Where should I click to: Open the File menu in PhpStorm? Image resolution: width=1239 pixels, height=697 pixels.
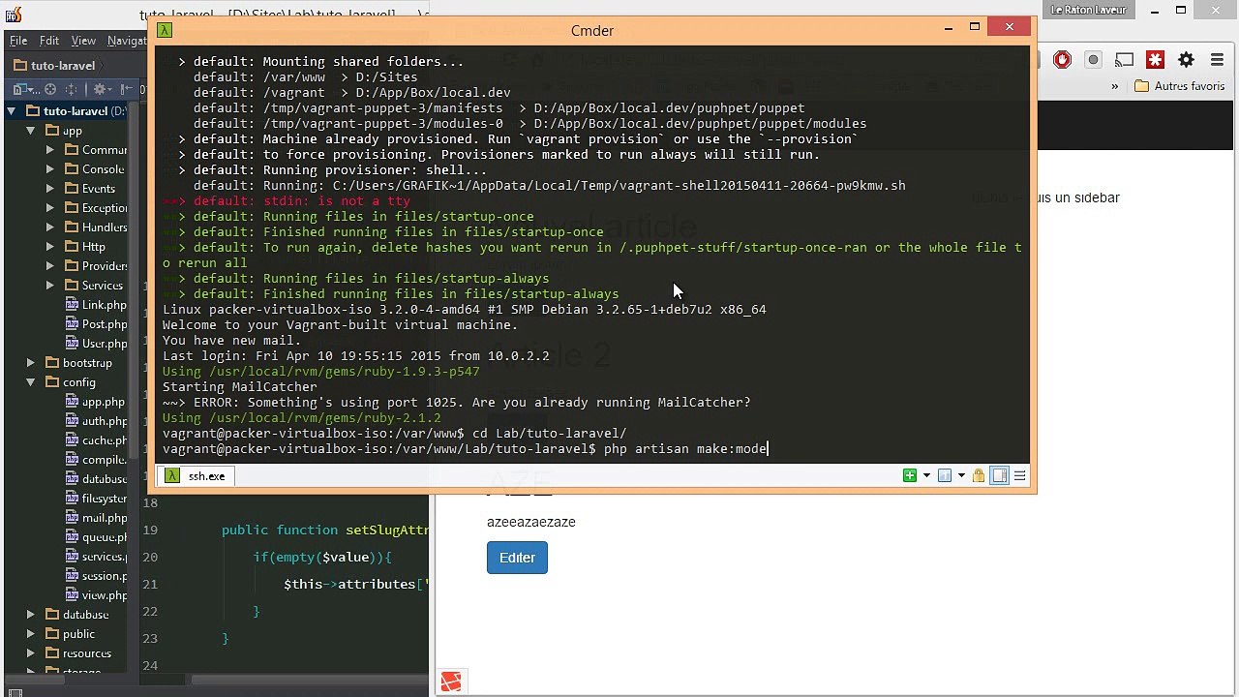pos(18,41)
